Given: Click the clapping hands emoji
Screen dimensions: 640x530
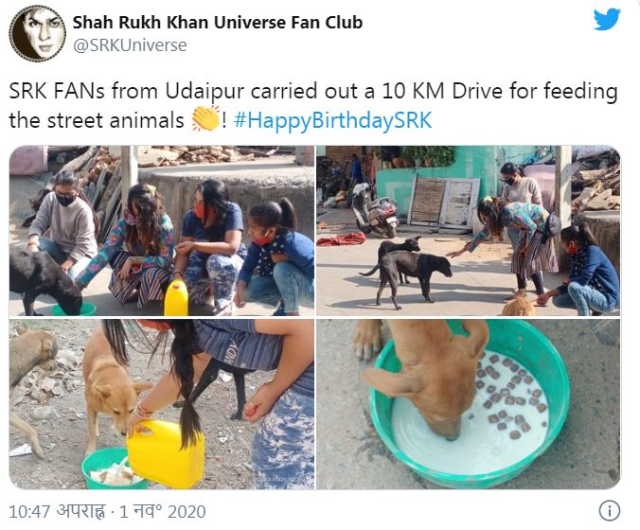Looking at the screenshot, I should 205,118.
